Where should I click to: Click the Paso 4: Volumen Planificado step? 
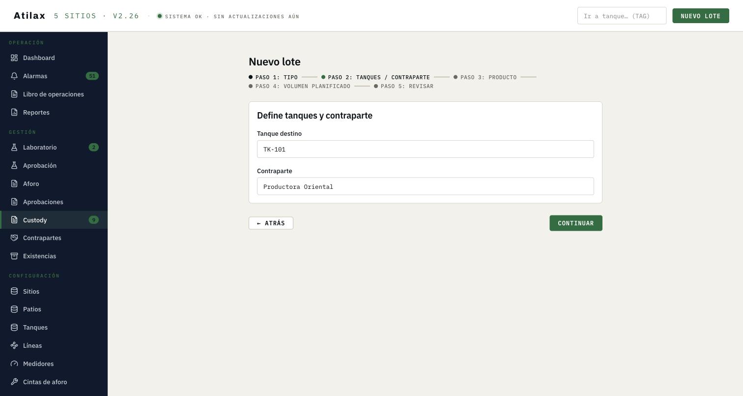pos(300,87)
